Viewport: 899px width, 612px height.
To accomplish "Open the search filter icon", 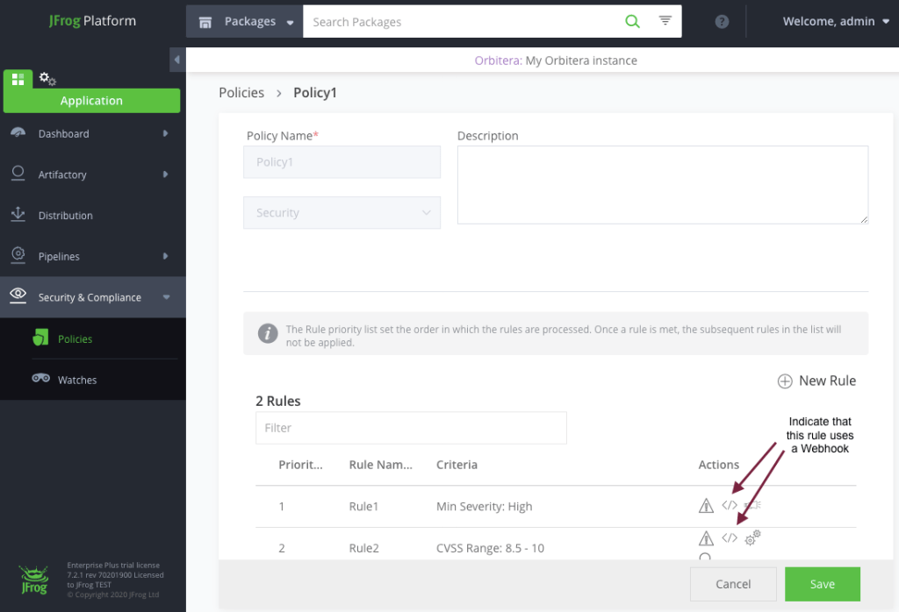I will point(665,21).
